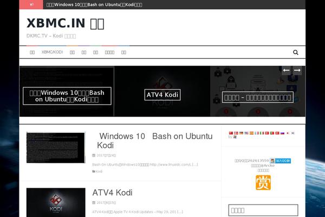Select the German flag language icon
The height and width of the screenshot is (217, 325).
[241, 133]
